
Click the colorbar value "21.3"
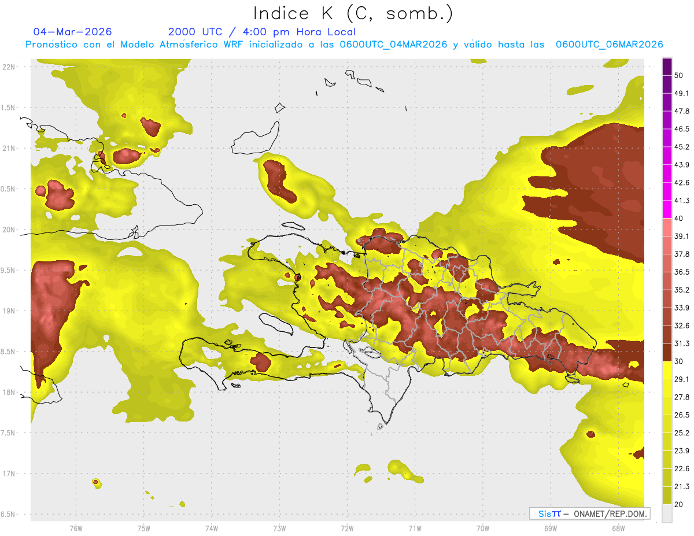pyautogui.click(x=682, y=487)
